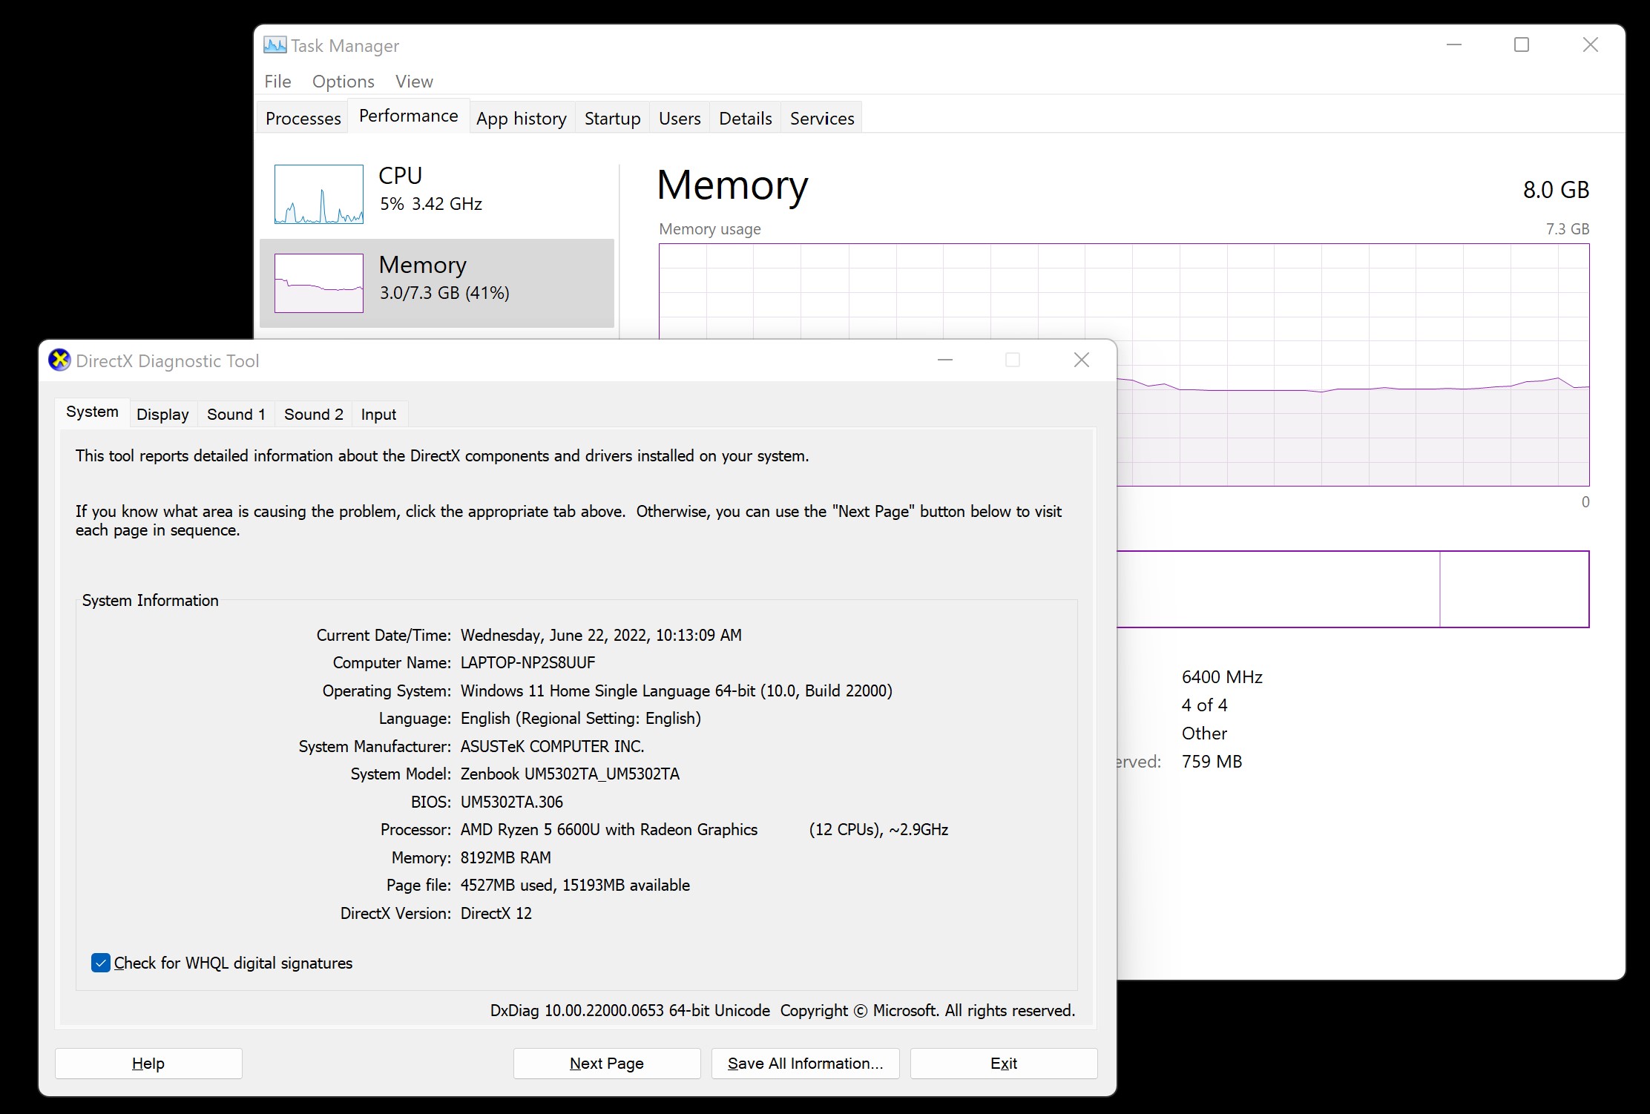
Task: Click Save All Information button
Action: tap(805, 1064)
